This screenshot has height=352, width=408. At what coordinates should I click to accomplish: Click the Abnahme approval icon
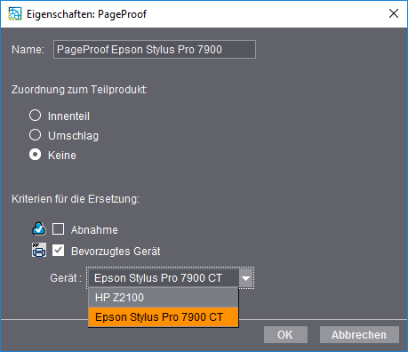click(x=39, y=229)
